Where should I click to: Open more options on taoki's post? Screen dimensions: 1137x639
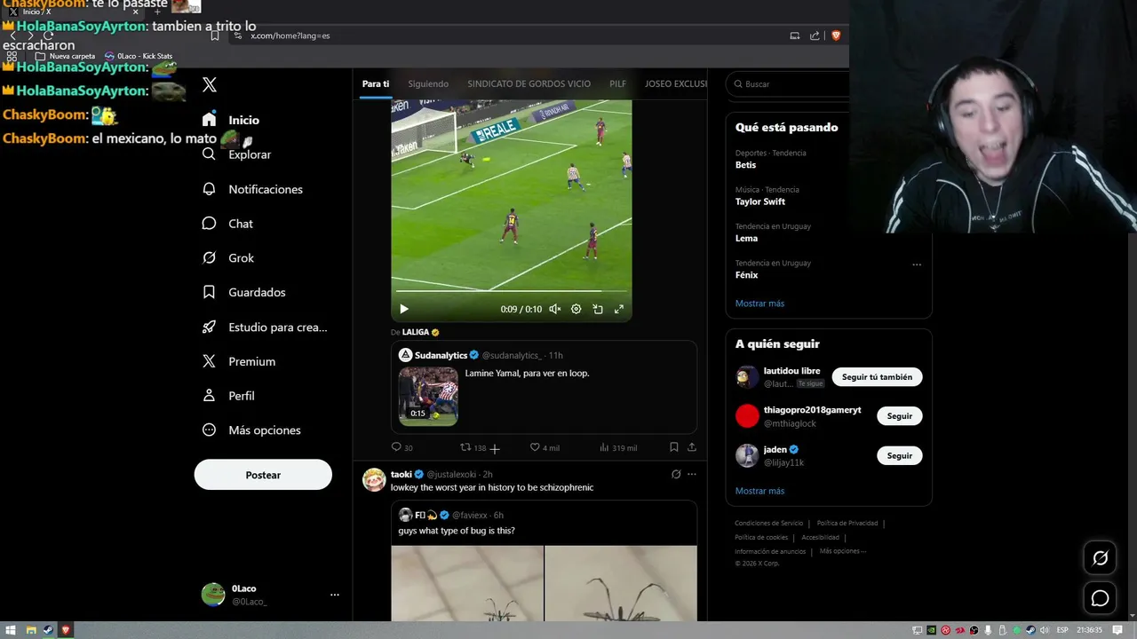(692, 474)
